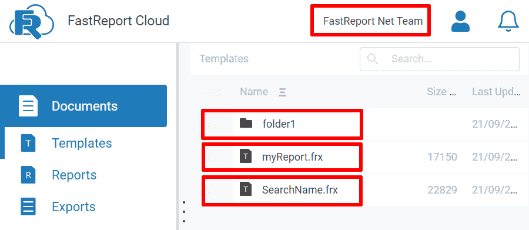529x230 pixels.
Task: Click the Templates breadcrumb label
Action: pyautogui.click(x=224, y=59)
